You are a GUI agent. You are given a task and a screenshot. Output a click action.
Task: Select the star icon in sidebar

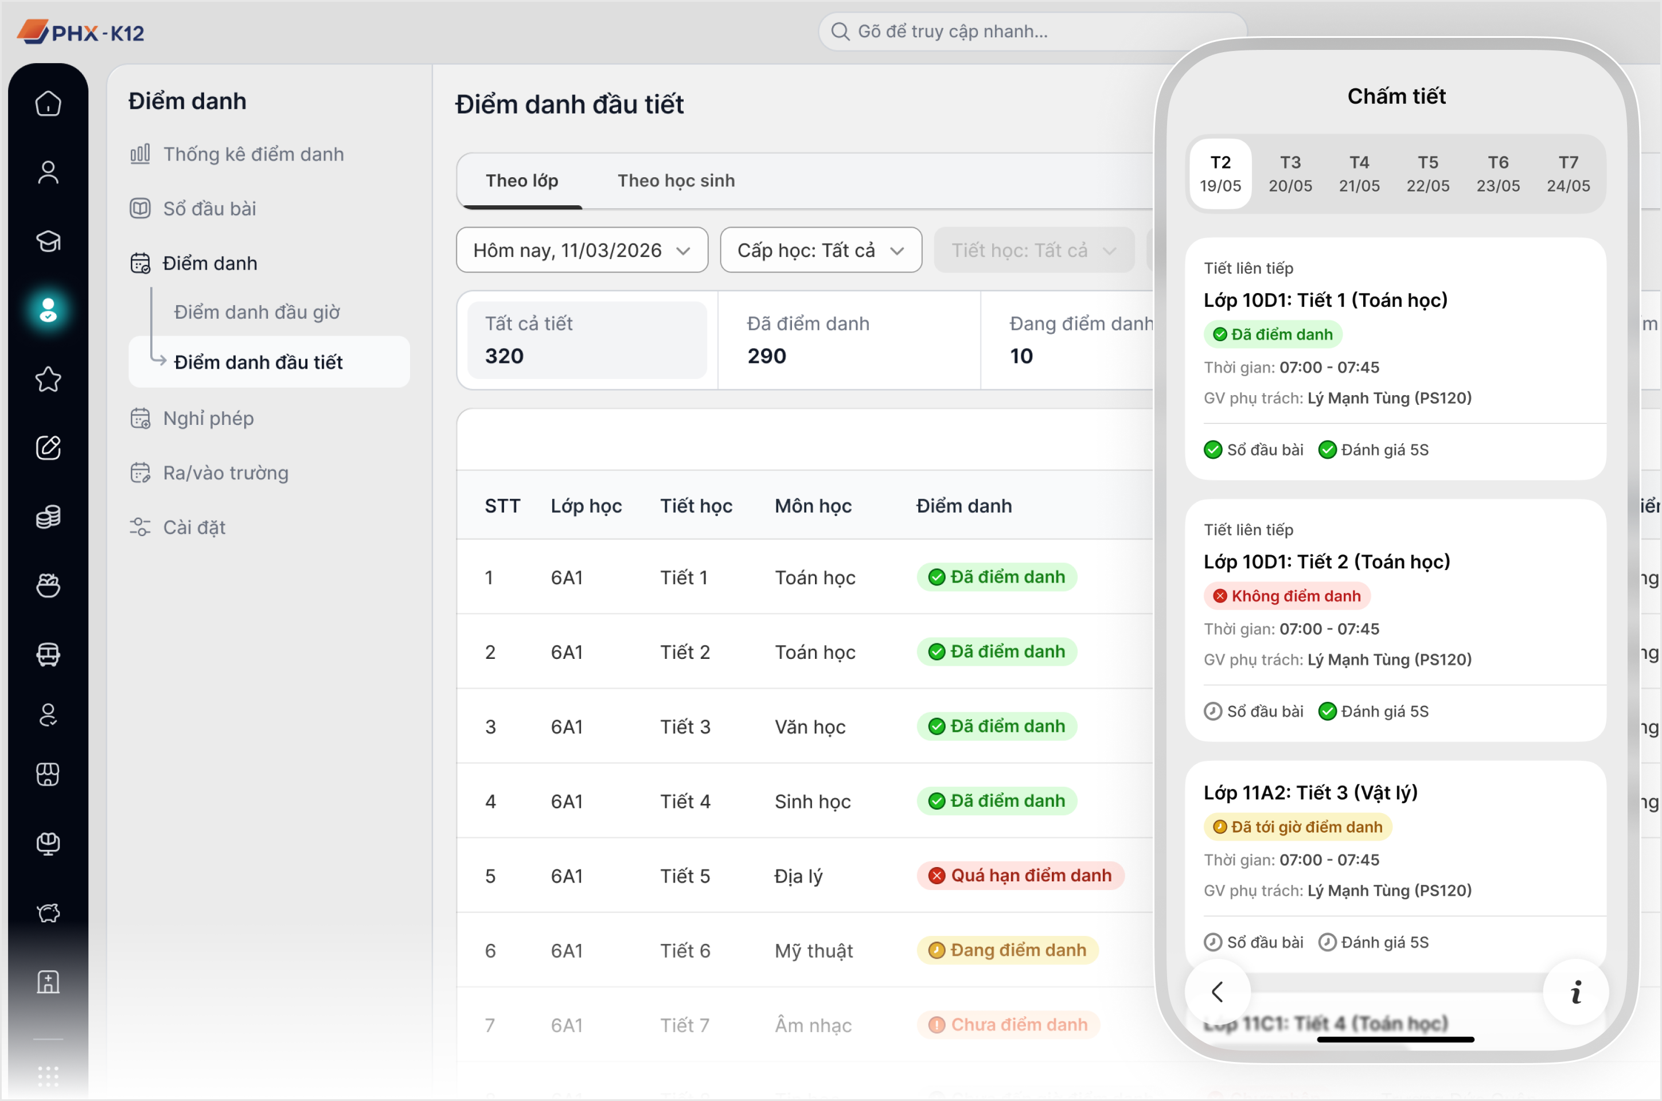48,379
